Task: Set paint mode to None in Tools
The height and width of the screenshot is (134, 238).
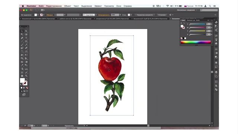Action: pyautogui.click(x=27, y=88)
